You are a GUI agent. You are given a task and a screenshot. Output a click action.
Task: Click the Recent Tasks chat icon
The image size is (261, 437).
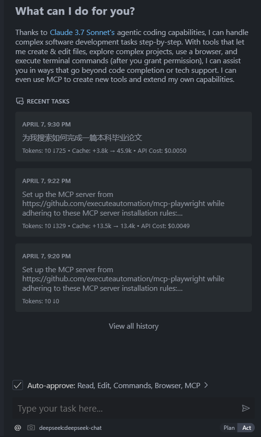(x=20, y=101)
